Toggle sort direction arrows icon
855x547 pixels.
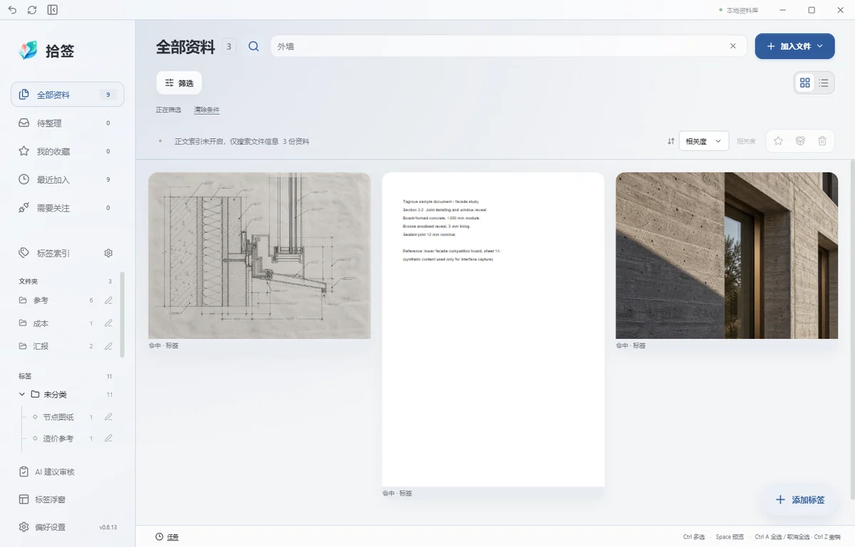[670, 141]
